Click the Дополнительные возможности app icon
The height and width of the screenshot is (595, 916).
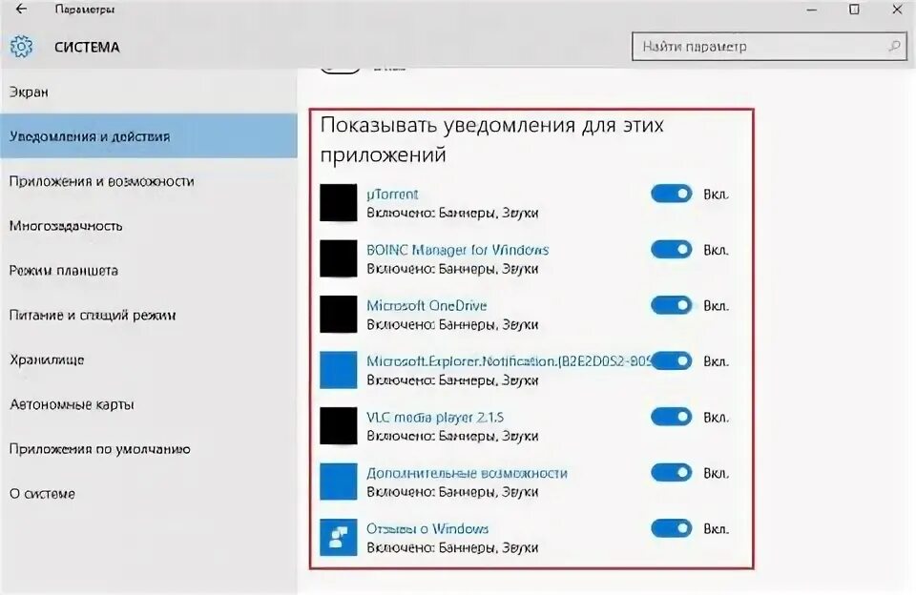(338, 482)
